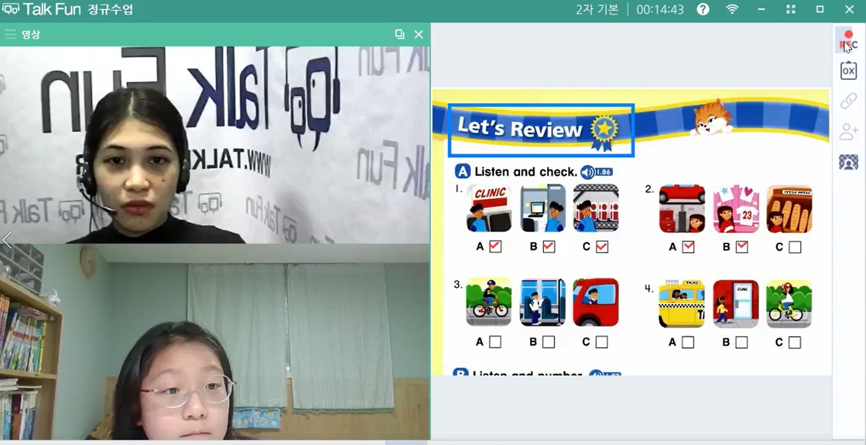Image resolution: width=866 pixels, height=445 pixels.
Task: Toggle fullscreen mode in title bar
Action: (x=791, y=10)
